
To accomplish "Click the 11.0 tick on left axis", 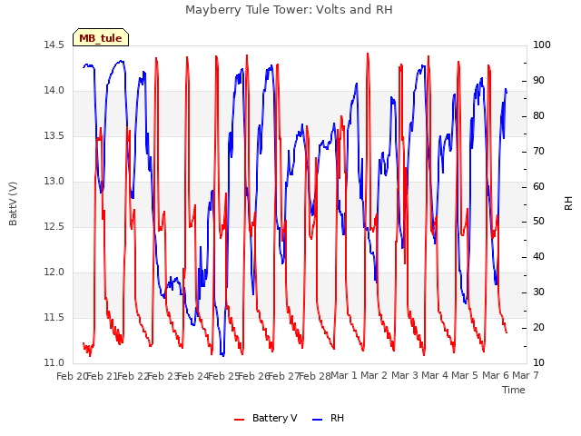I will [x=54, y=363].
